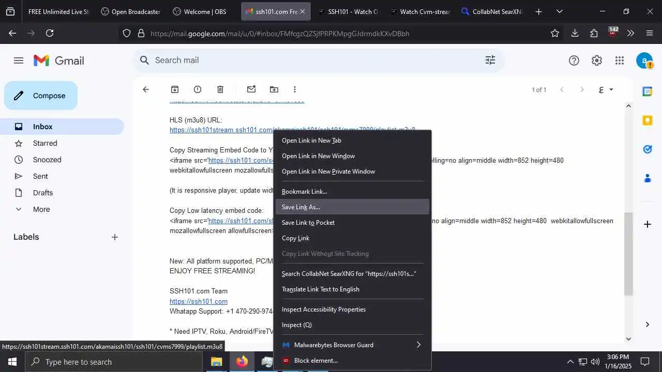The height and width of the screenshot is (372, 662).
Task: Open uBlock Origin extension icon
Action: [613, 32]
